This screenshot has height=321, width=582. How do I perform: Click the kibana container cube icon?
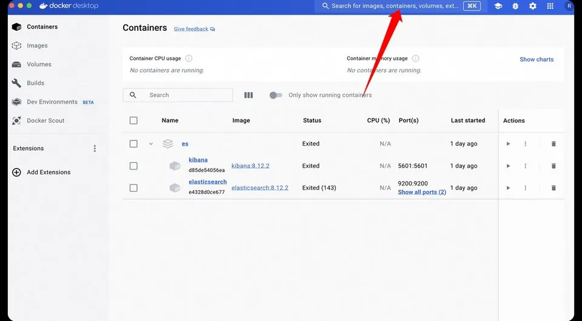coord(175,166)
